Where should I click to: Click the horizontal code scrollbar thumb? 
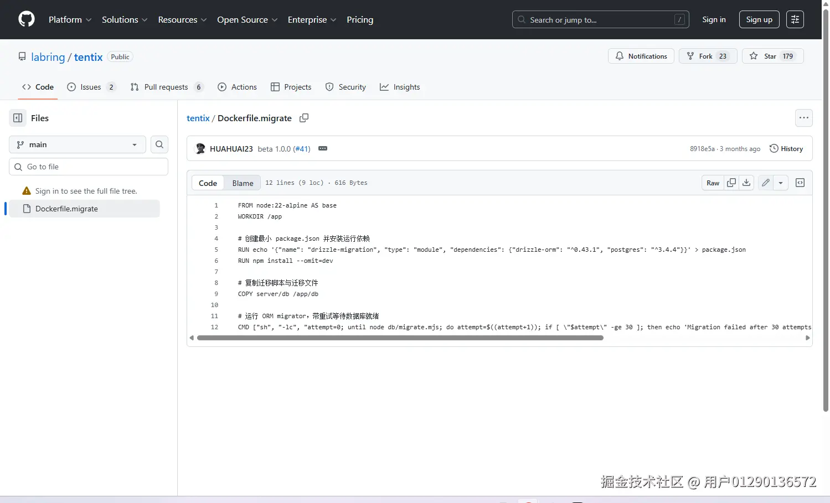click(x=400, y=338)
